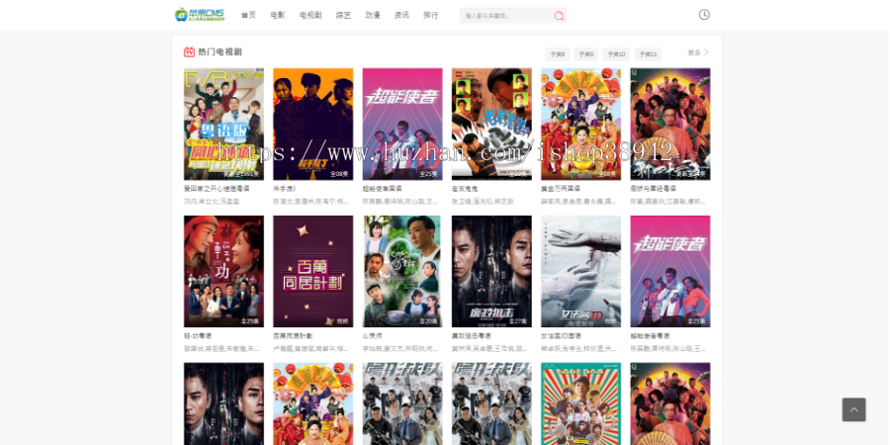Open the 女法医JD poster image
This screenshot has height=445, width=890.
coord(580,271)
